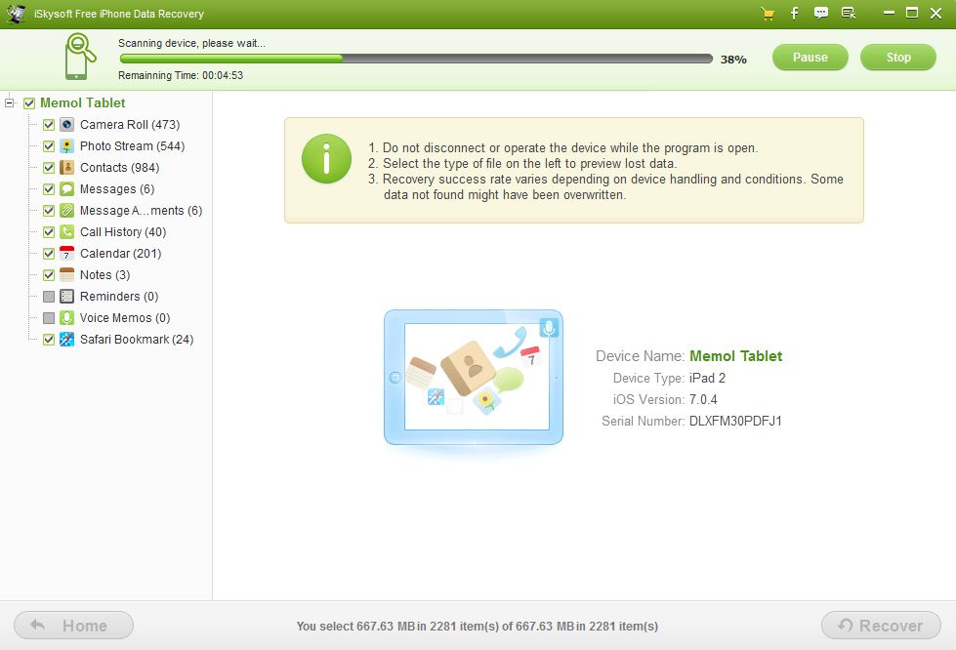The image size is (956, 650).
Task: Click the Remaining Time 00:04:53 text
Action: (x=181, y=75)
